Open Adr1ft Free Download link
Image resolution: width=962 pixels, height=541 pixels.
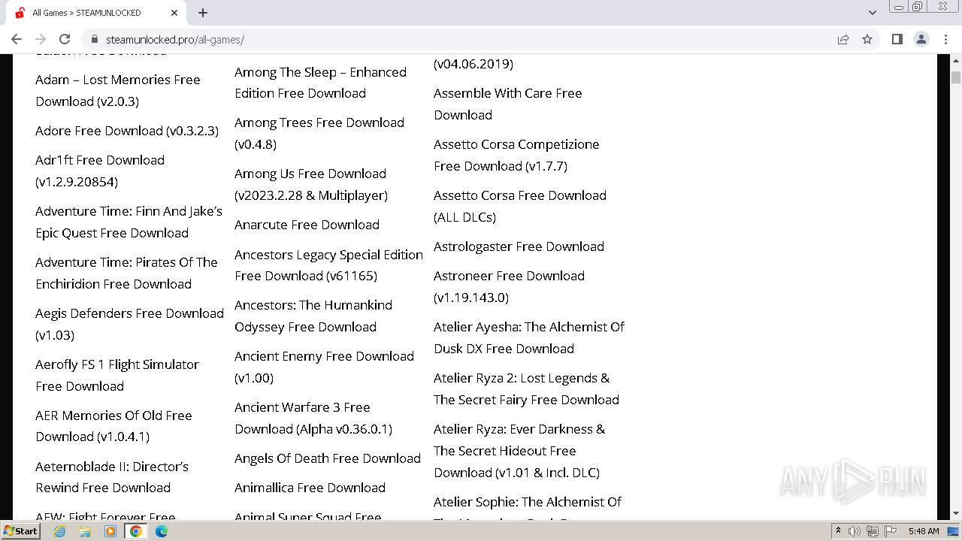100,171
